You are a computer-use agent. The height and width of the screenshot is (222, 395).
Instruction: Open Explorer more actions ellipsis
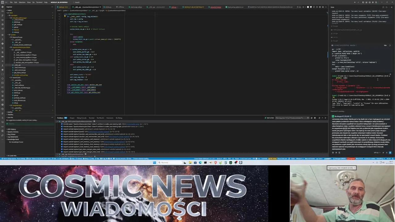[52, 7]
